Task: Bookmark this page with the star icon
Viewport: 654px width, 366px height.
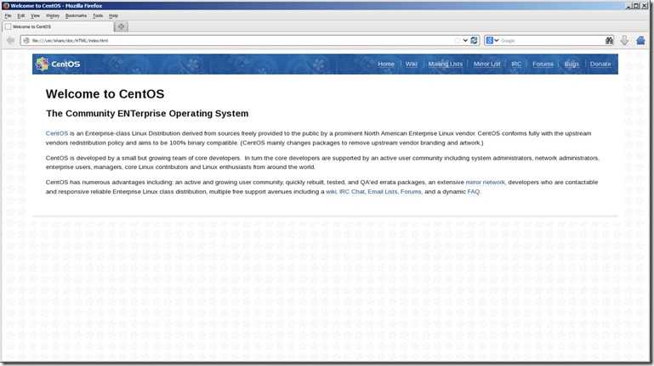Action: pyautogui.click(x=458, y=41)
